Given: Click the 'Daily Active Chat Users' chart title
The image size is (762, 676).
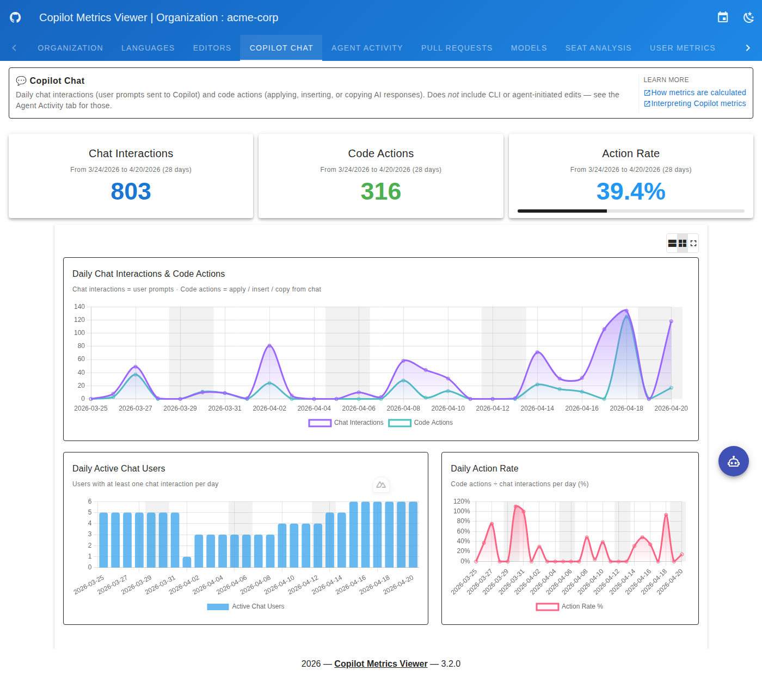Looking at the screenshot, I should coord(119,468).
